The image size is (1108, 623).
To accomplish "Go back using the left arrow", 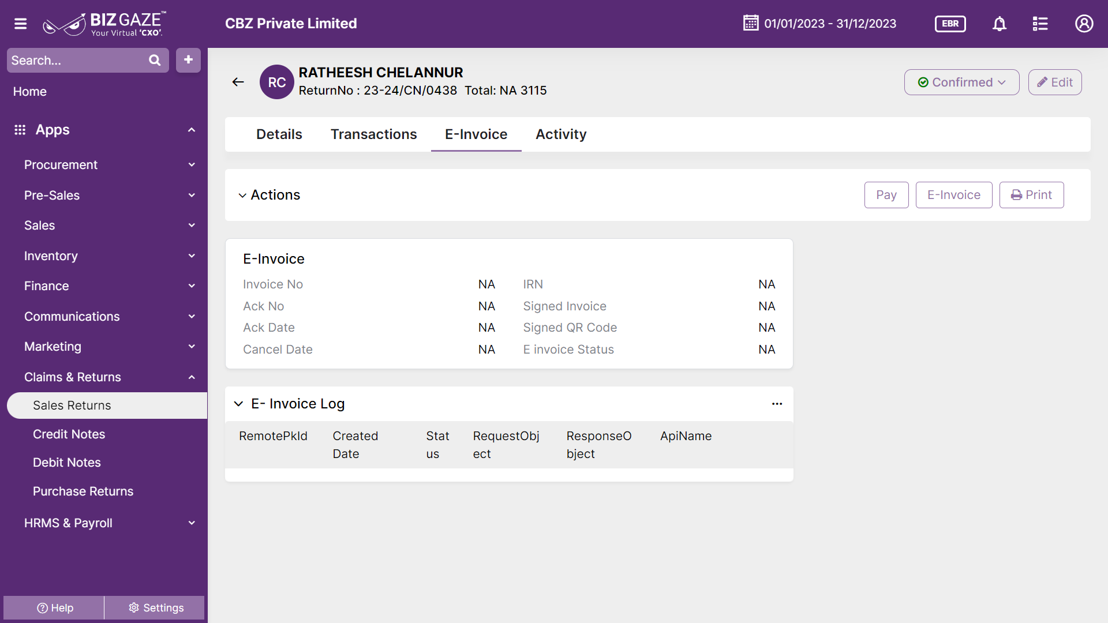I will pos(238,82).
